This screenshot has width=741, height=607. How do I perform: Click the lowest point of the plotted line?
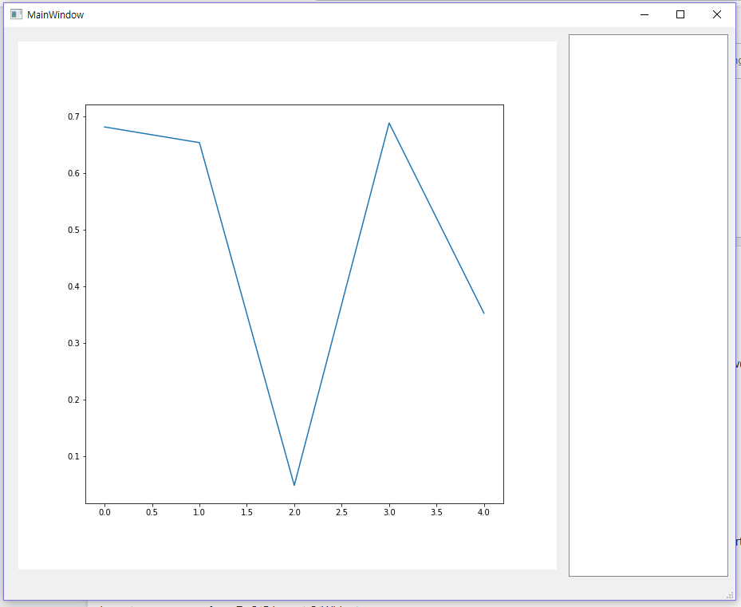click(294, 483)
